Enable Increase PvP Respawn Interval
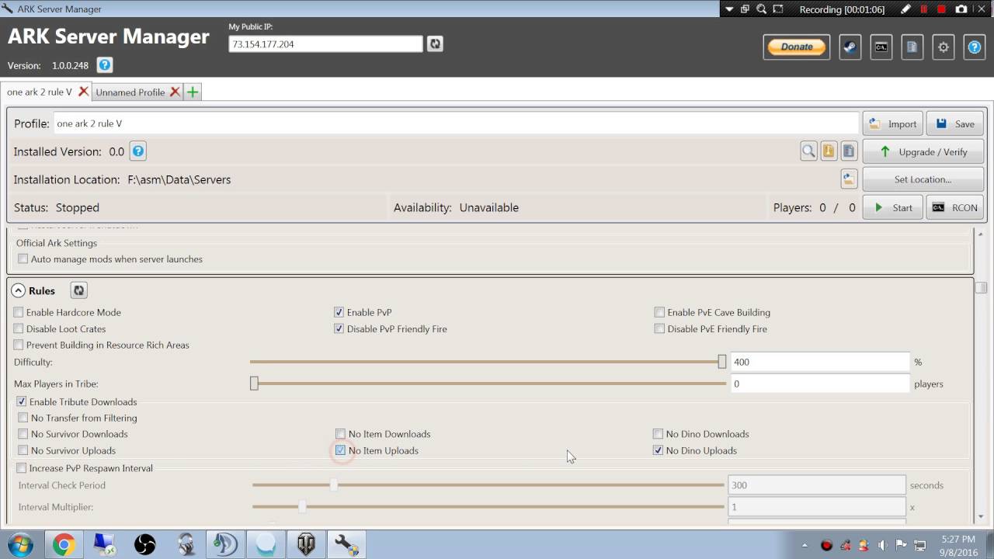The height and width of the screenshot is (559, 994). pyautogui.click(x=21, y=468)
